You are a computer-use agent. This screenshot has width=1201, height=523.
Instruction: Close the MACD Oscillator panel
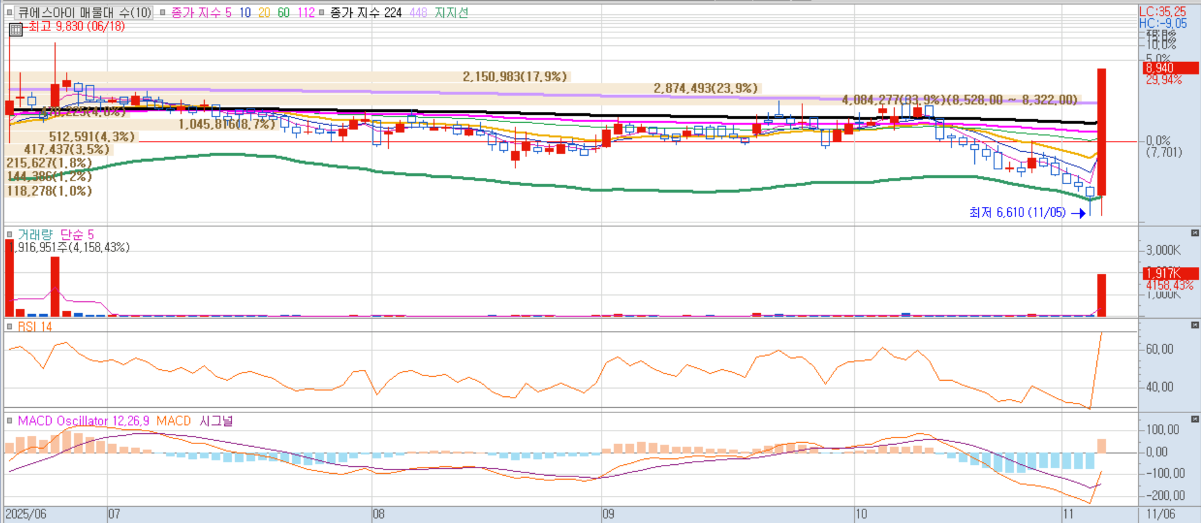point(1195,420)
